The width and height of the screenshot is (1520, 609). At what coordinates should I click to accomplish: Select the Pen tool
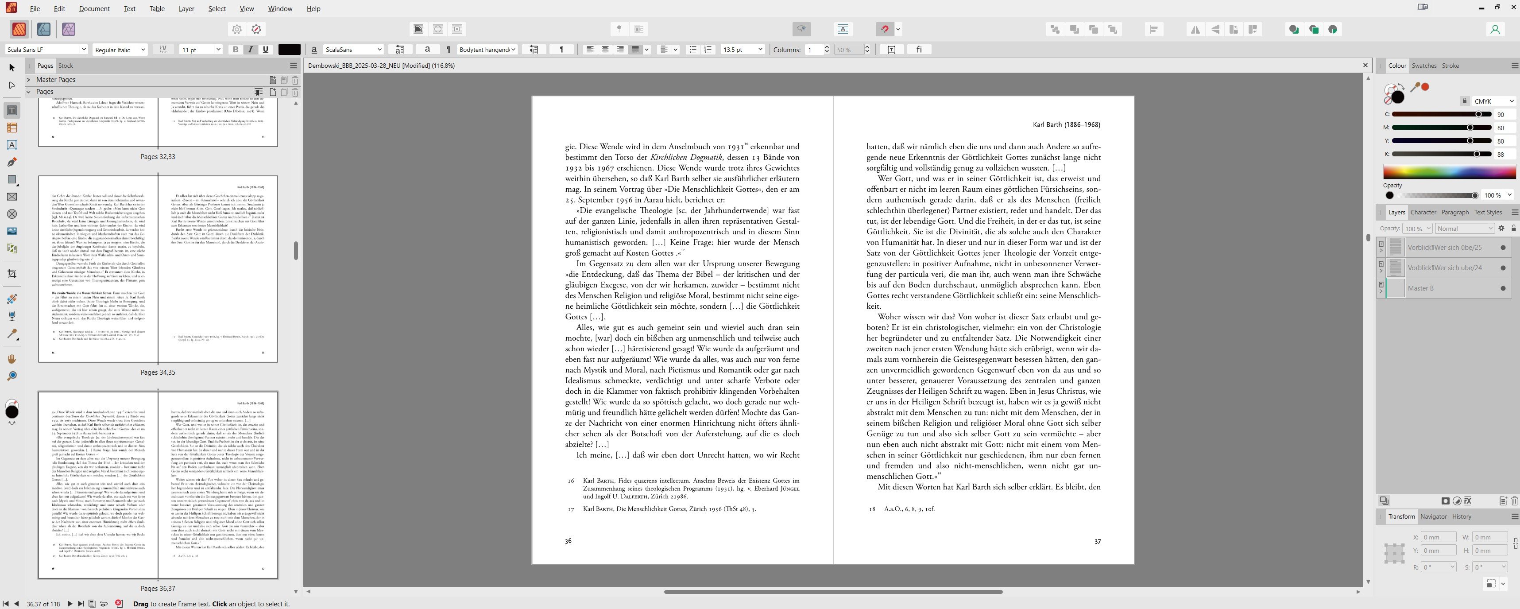[x=12, y=162]
